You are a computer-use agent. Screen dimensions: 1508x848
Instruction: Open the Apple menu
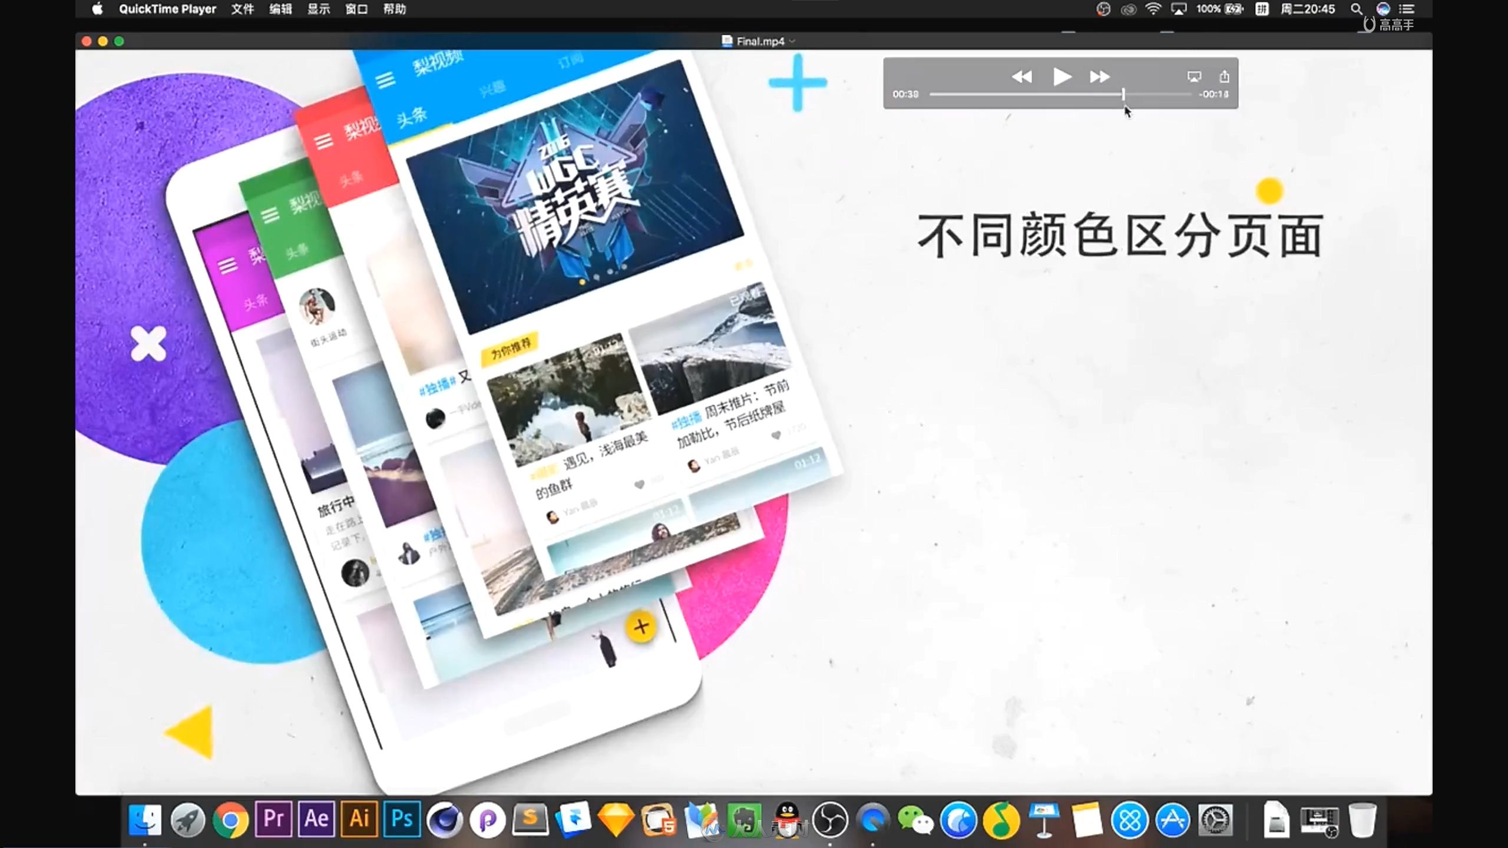97,9
